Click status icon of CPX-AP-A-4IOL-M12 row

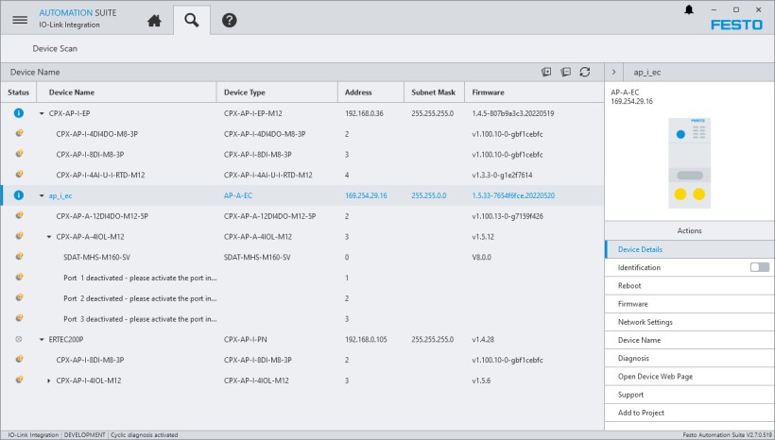tap(19, 236)
